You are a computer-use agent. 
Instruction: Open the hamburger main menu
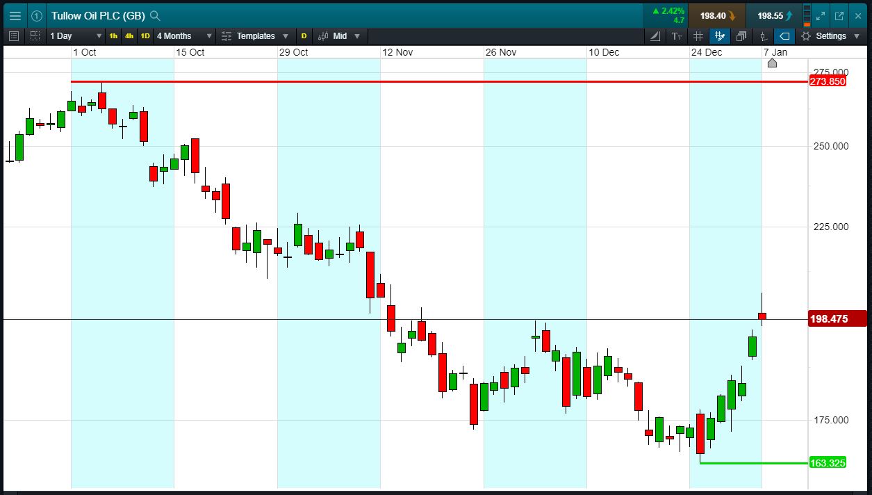pos(15,15)
